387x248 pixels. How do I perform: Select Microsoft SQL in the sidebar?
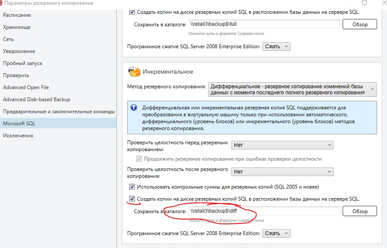[58, 123]
